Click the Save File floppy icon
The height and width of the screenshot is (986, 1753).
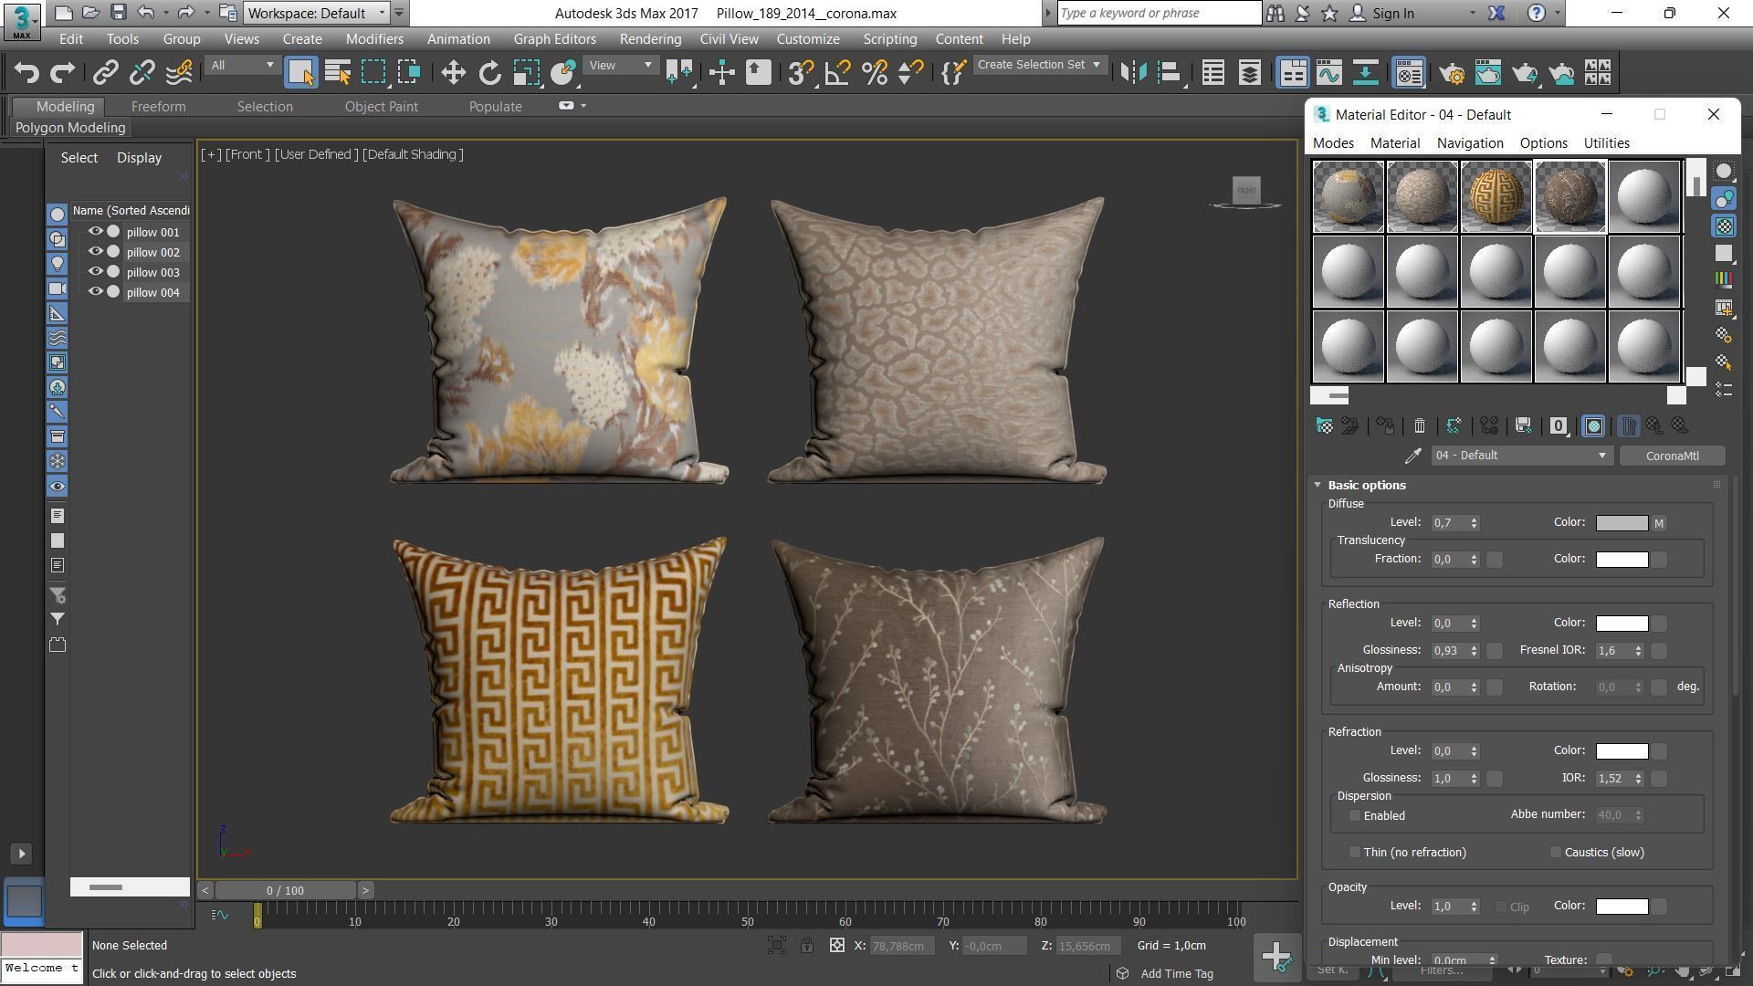click(118, 13)
